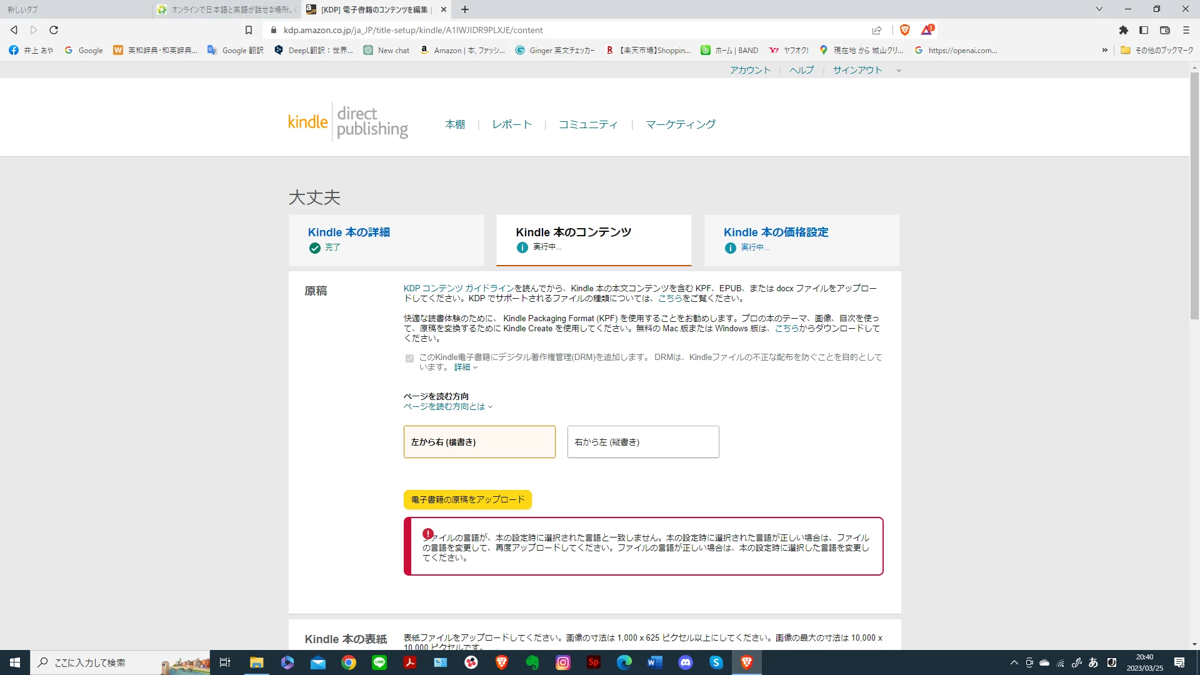Click 電子書籍の原稿をアップロード button
This screenshot has width=1200, height=675.
tap(467, 499)
